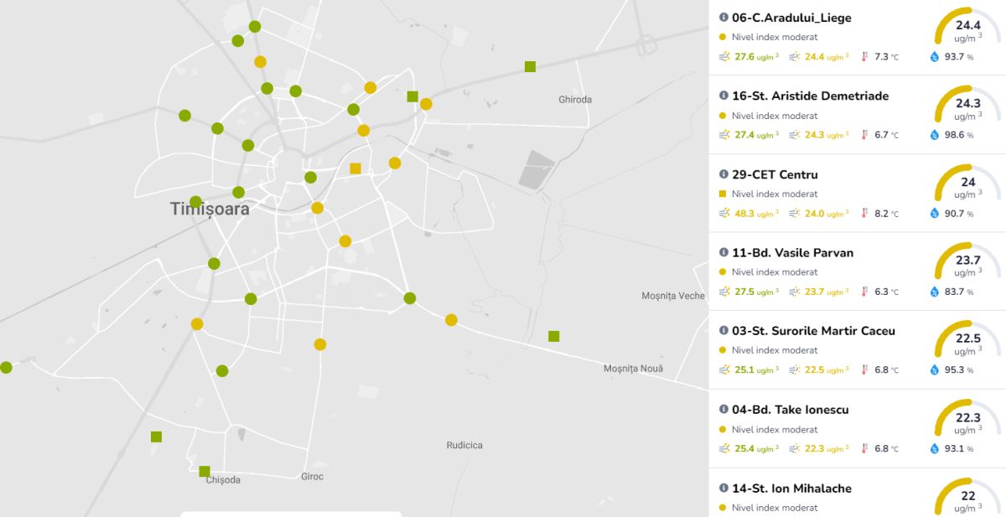Click humidity droplet icon showing 83.7 %
The image size is (1006, 517).
tap(934, 292)
